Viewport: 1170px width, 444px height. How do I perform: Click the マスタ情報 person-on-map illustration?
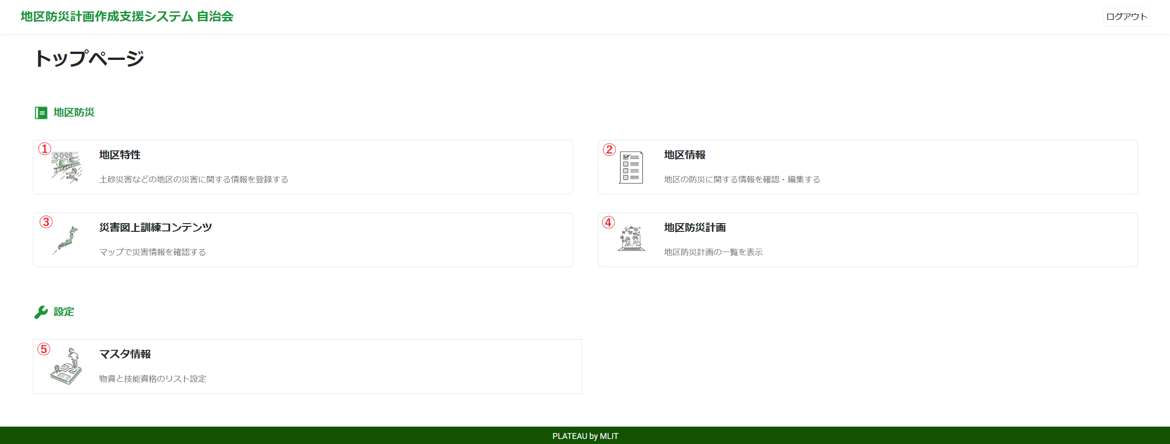(x=67, y=366)
